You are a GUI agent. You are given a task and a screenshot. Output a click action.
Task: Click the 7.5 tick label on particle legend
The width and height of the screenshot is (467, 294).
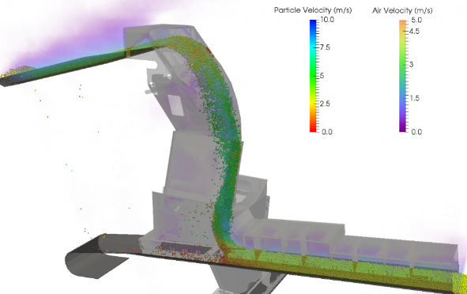click(x=325, y=47)
